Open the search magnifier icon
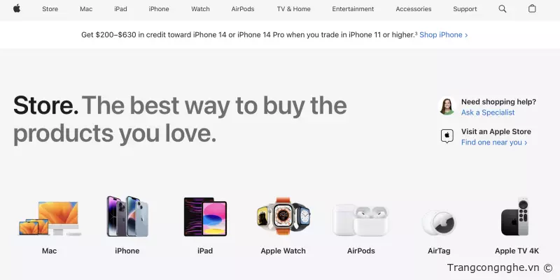Viewport: 560px width, 280px height. point(502,9)
